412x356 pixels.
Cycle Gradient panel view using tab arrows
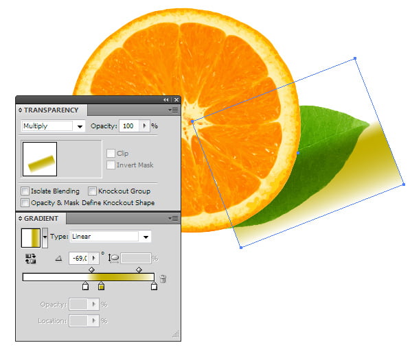pos(20,218)
